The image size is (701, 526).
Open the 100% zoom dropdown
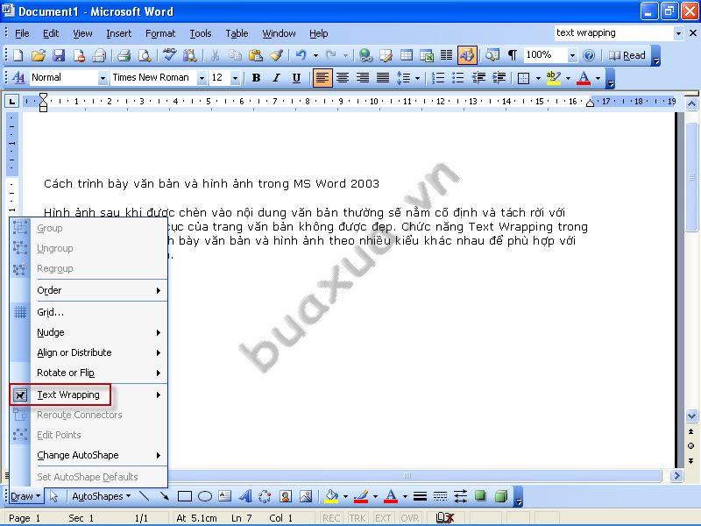coord(572,55)
